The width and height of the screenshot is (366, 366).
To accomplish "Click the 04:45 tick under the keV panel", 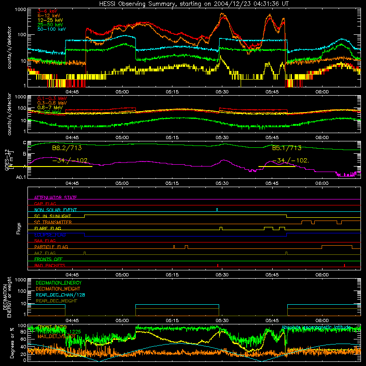I will point(72,92).
